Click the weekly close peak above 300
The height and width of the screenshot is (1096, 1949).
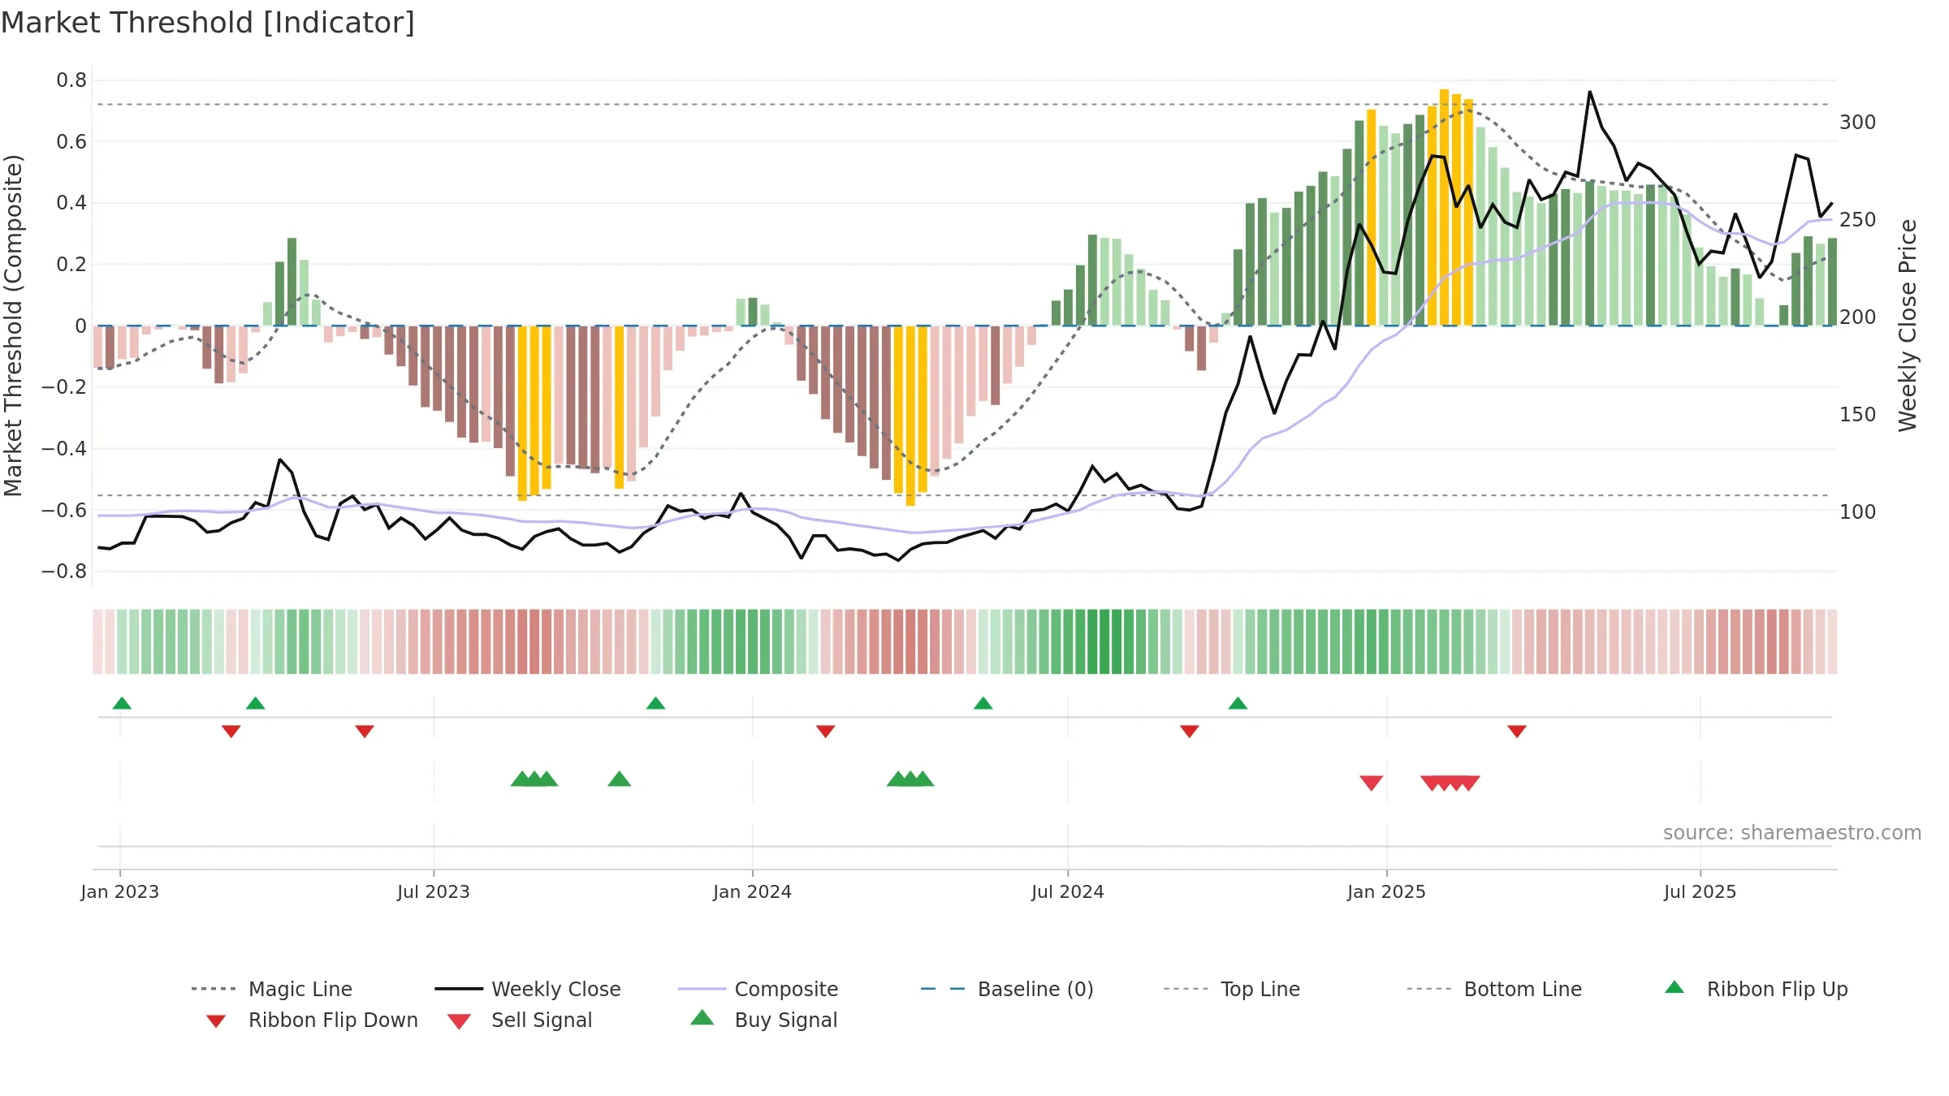(1589, 92)
